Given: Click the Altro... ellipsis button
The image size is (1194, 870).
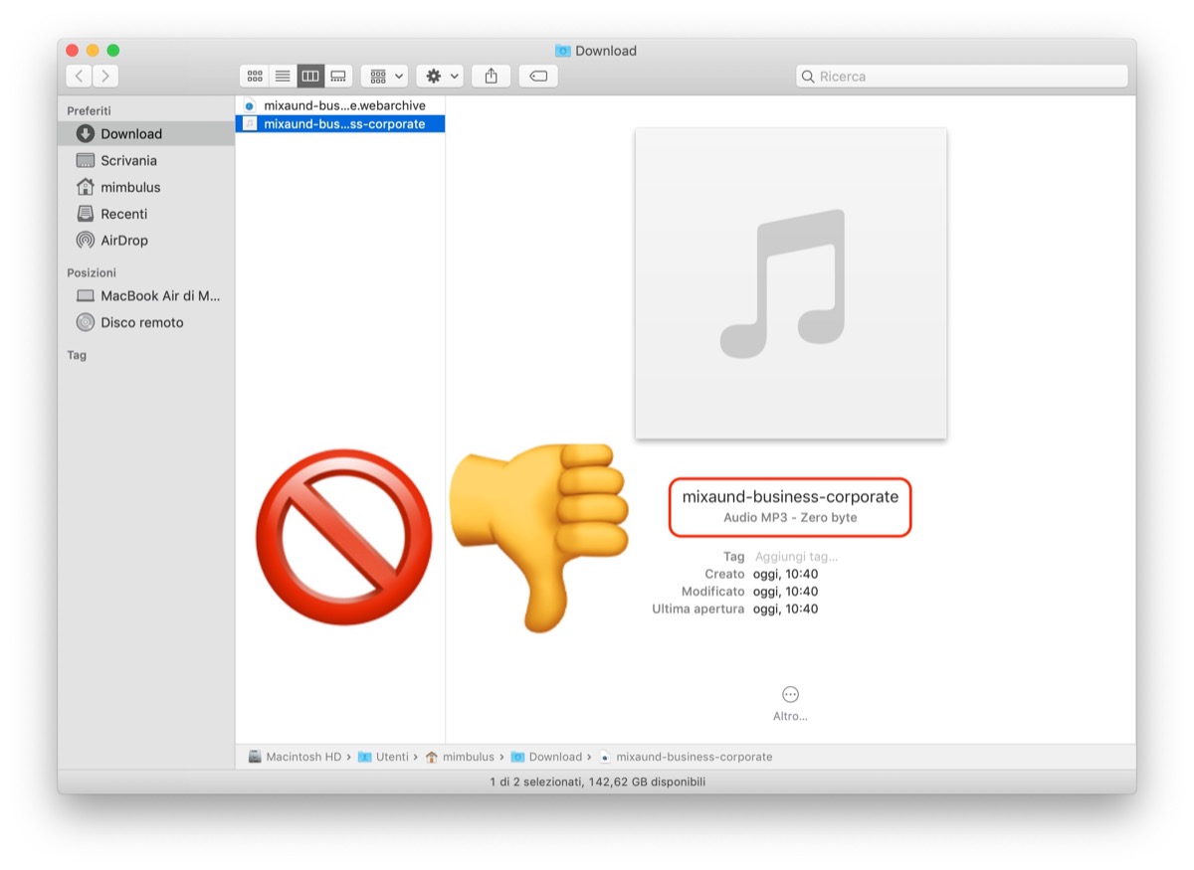Looking at the screenshot, I should click(790, 695).
